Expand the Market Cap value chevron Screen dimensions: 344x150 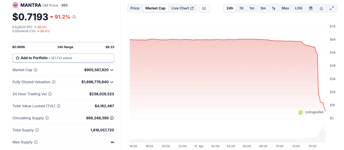tap(112, 70)
